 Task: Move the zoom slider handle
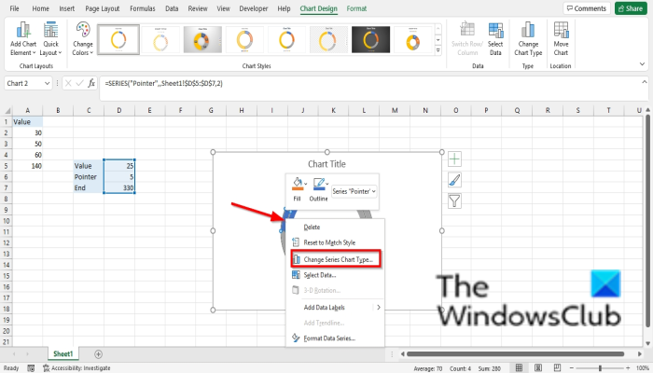pos(600,368)
